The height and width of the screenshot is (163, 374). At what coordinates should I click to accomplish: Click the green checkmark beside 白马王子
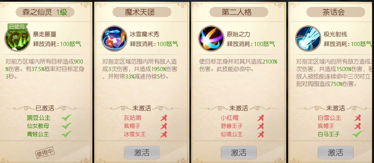(x=357, y=134)
